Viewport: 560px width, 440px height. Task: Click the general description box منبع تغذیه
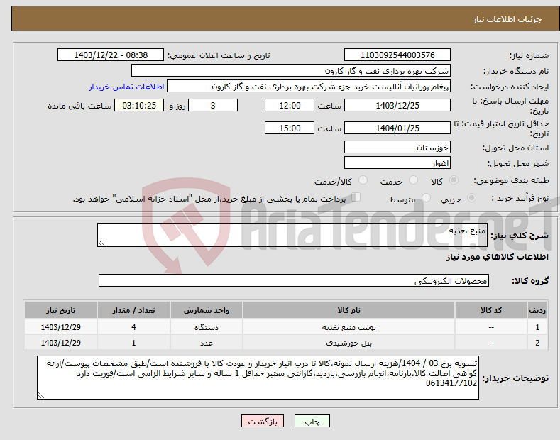point(292,235)
